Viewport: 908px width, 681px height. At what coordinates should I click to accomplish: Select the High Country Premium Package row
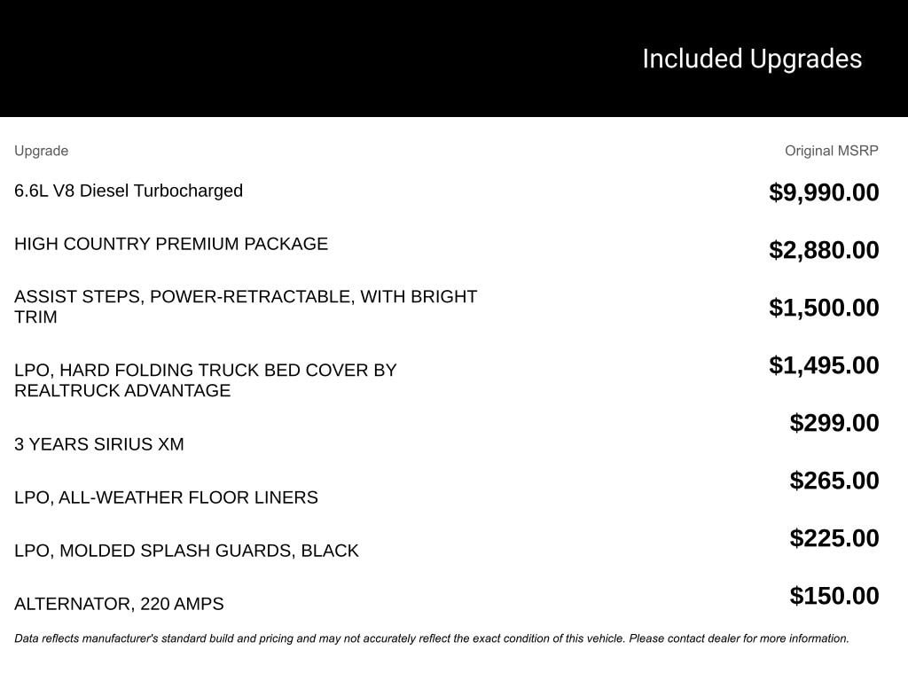coord(171,244)
